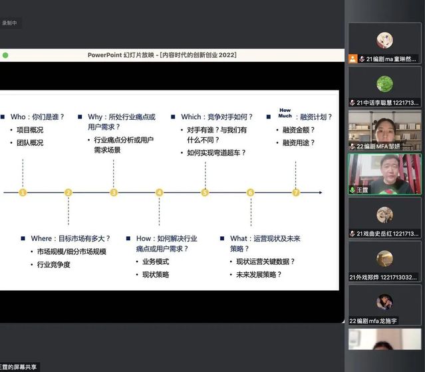The width and height of the screenshot is (425, 372).
Task: Click the muted mic icon for 邹妍
Action: pos(353,146)
